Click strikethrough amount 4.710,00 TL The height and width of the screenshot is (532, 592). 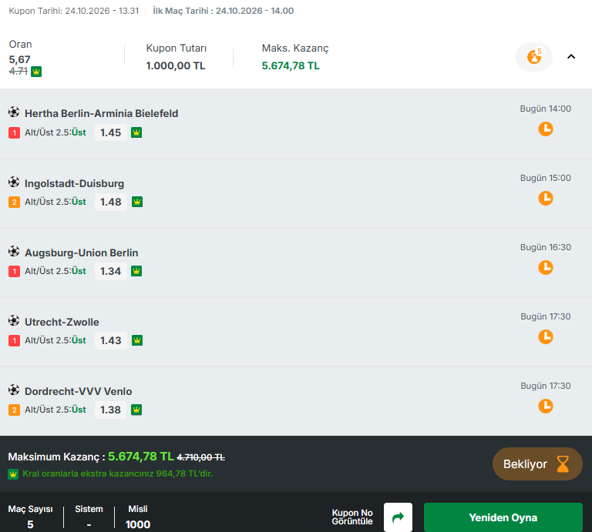pyautogui.click(x=201, y=457)
